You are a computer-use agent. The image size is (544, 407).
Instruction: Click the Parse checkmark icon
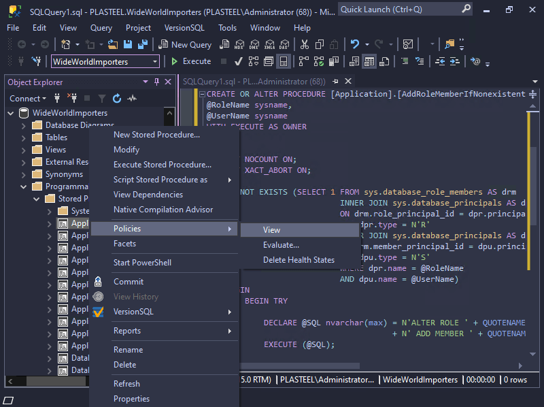pyautogui.click(x=239, y=61)
